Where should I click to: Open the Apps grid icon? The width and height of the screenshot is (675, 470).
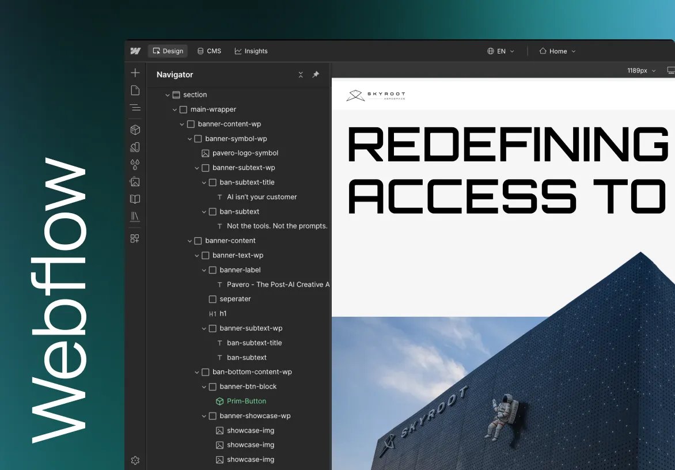pyautogui.click(x=135, y=238)
